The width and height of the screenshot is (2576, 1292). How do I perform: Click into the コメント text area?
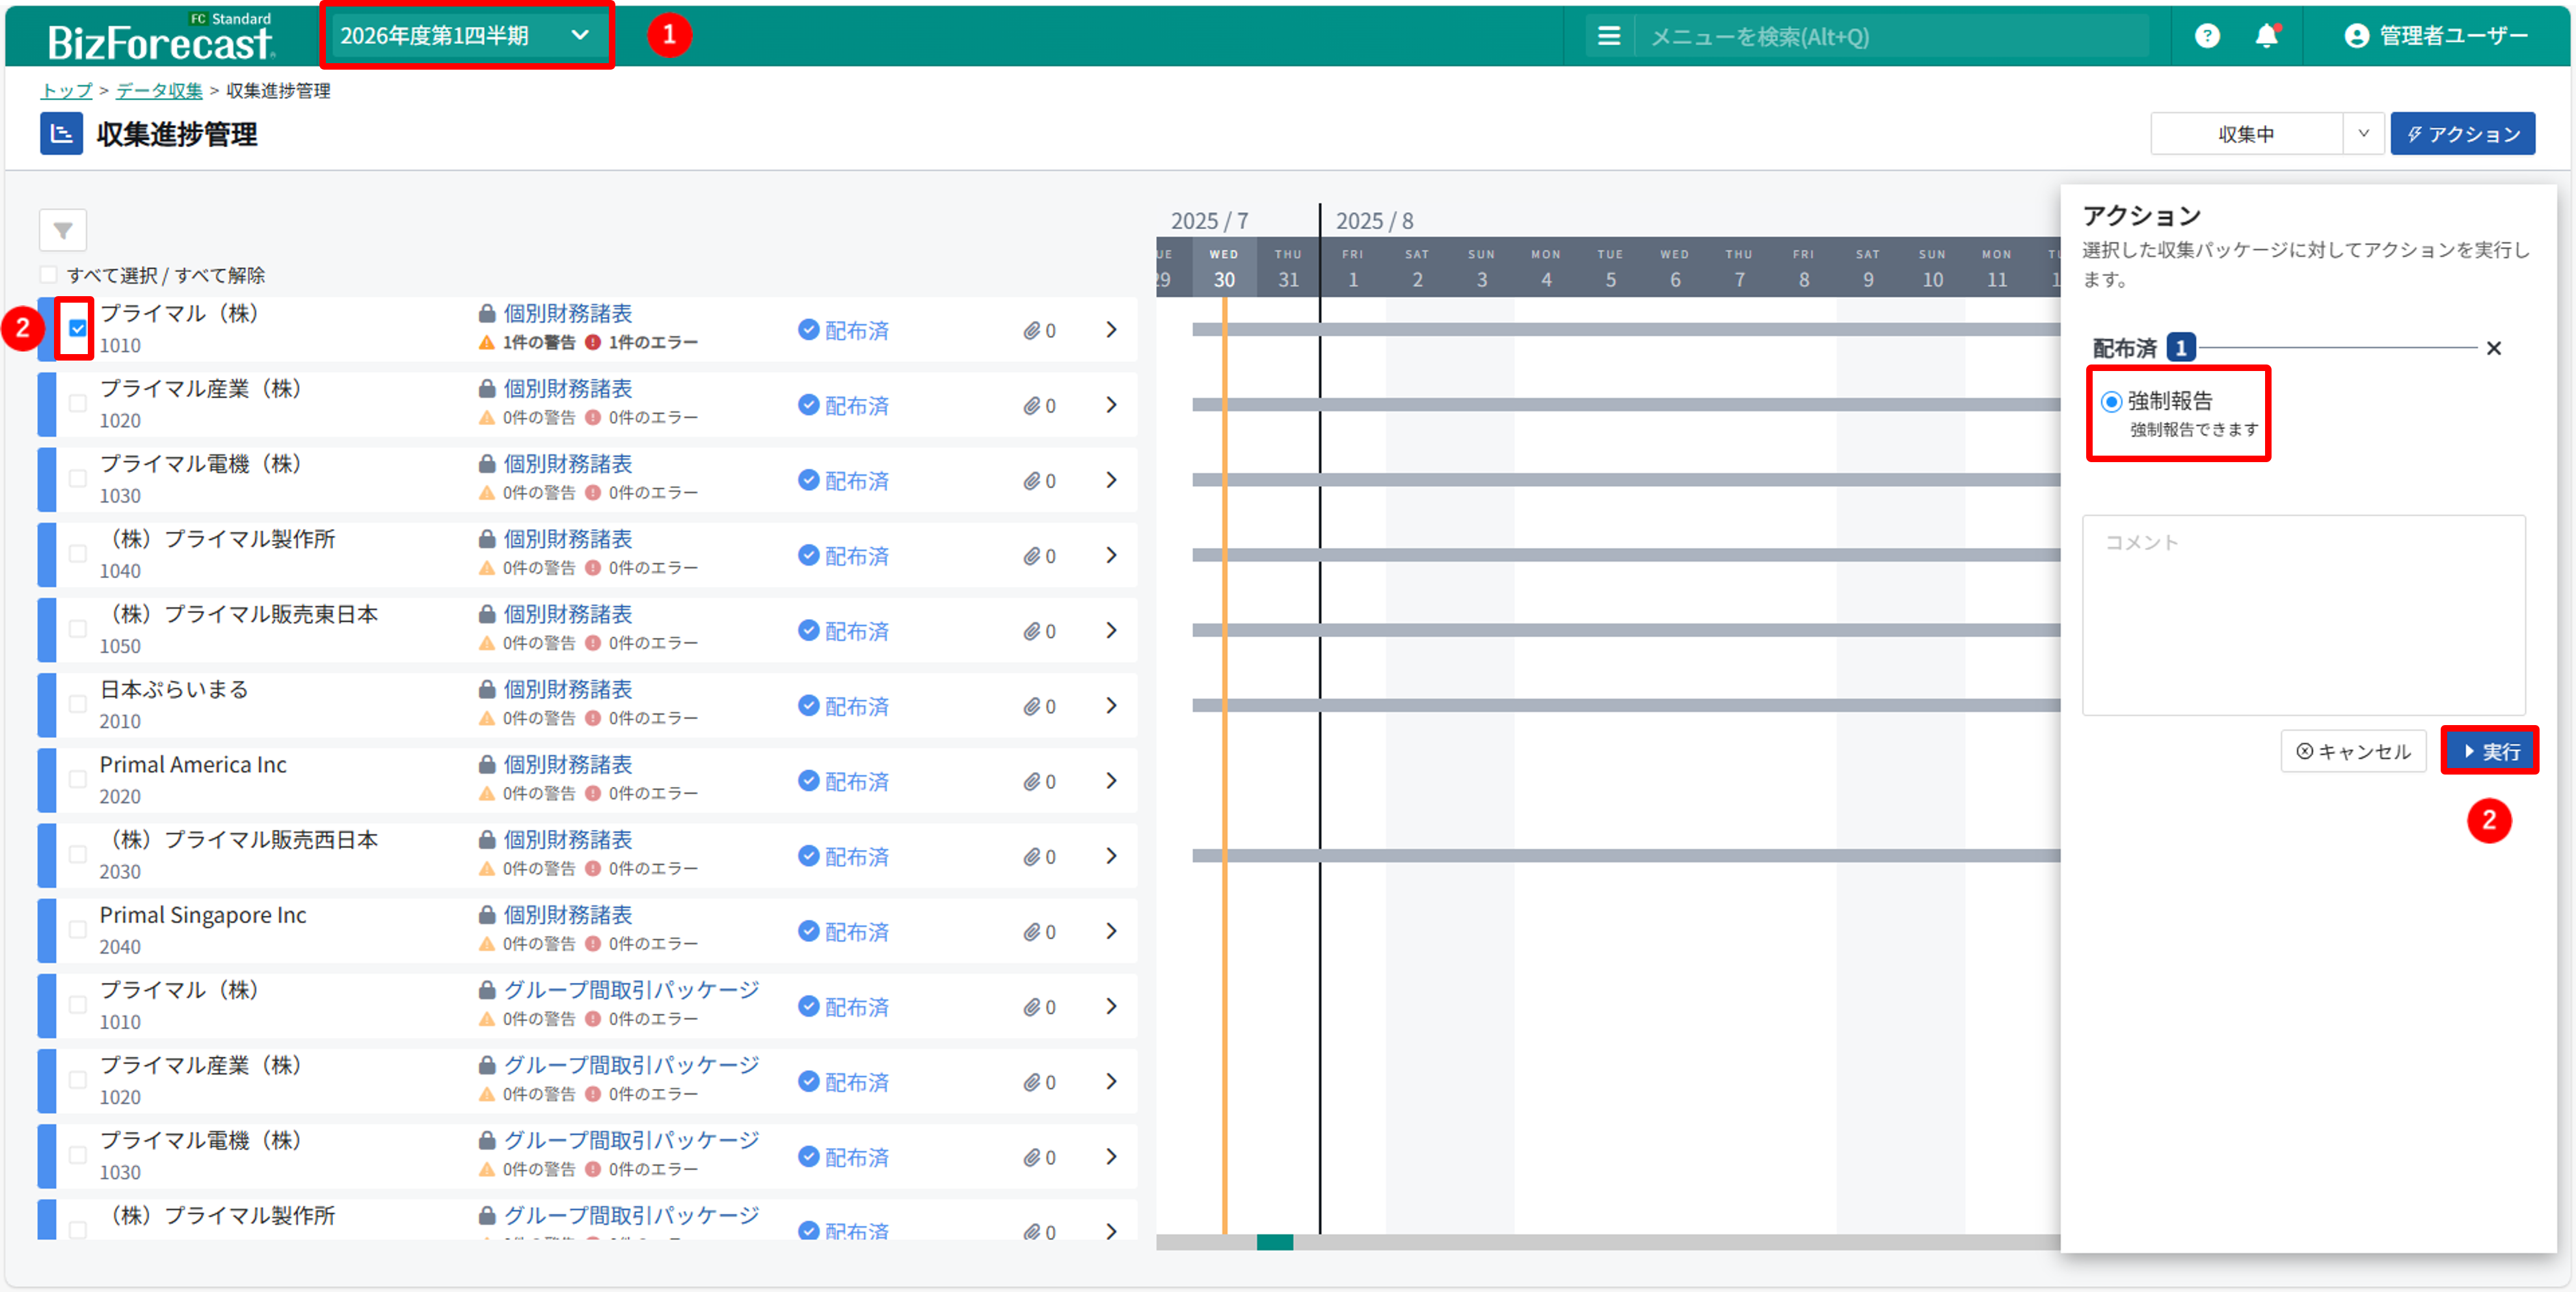coord(2303,616)
